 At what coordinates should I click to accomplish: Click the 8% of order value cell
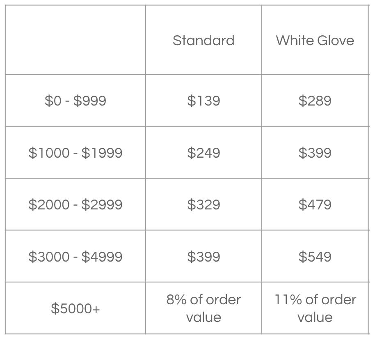(204, 308)
